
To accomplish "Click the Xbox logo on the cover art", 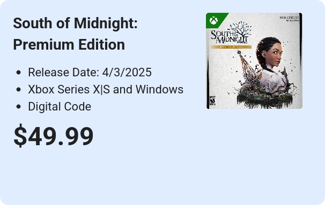I will pos(213,21).
